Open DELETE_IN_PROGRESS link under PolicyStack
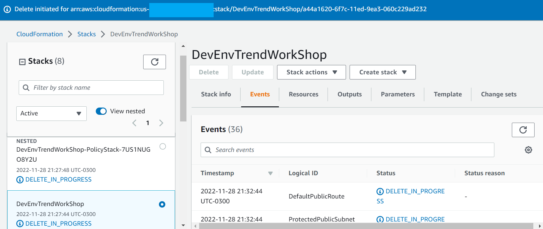Screen dimensions: 543x229 pos(58,179)
